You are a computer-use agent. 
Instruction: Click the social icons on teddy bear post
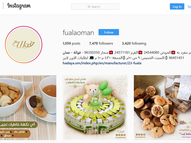click(x=121, y=135)
